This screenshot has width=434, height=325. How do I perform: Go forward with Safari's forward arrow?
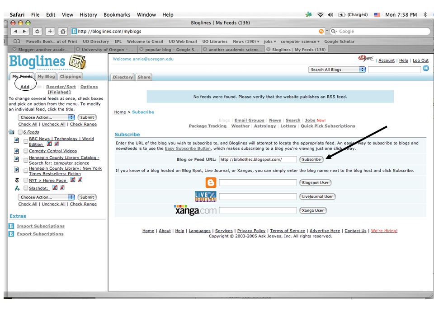24,31
